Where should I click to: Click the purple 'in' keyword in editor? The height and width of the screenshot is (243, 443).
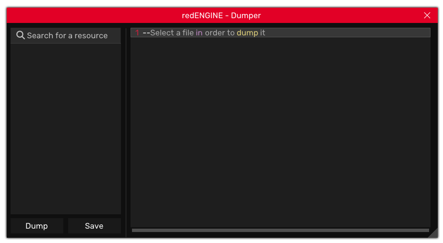point(199,33)
